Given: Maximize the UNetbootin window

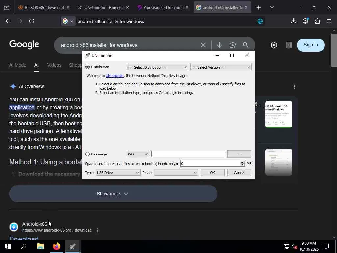Looking at the screenshot, I should (232, 55).
